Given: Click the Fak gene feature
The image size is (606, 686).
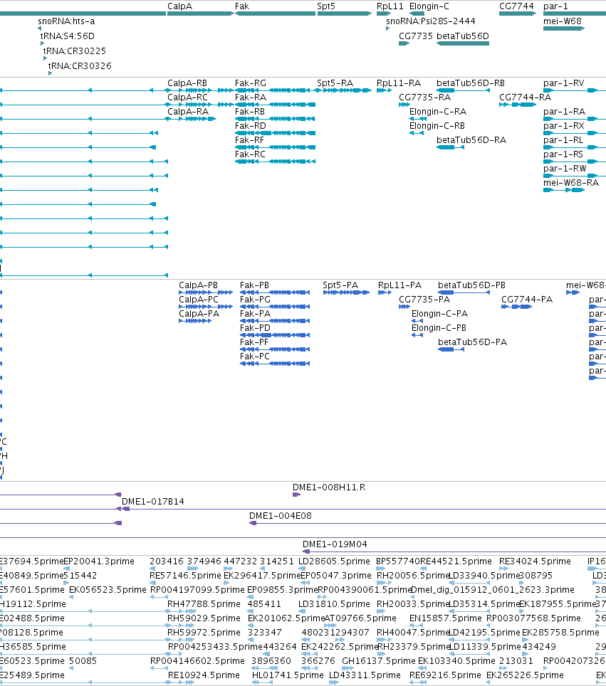Looking at the screenshot, I should 276,14.
